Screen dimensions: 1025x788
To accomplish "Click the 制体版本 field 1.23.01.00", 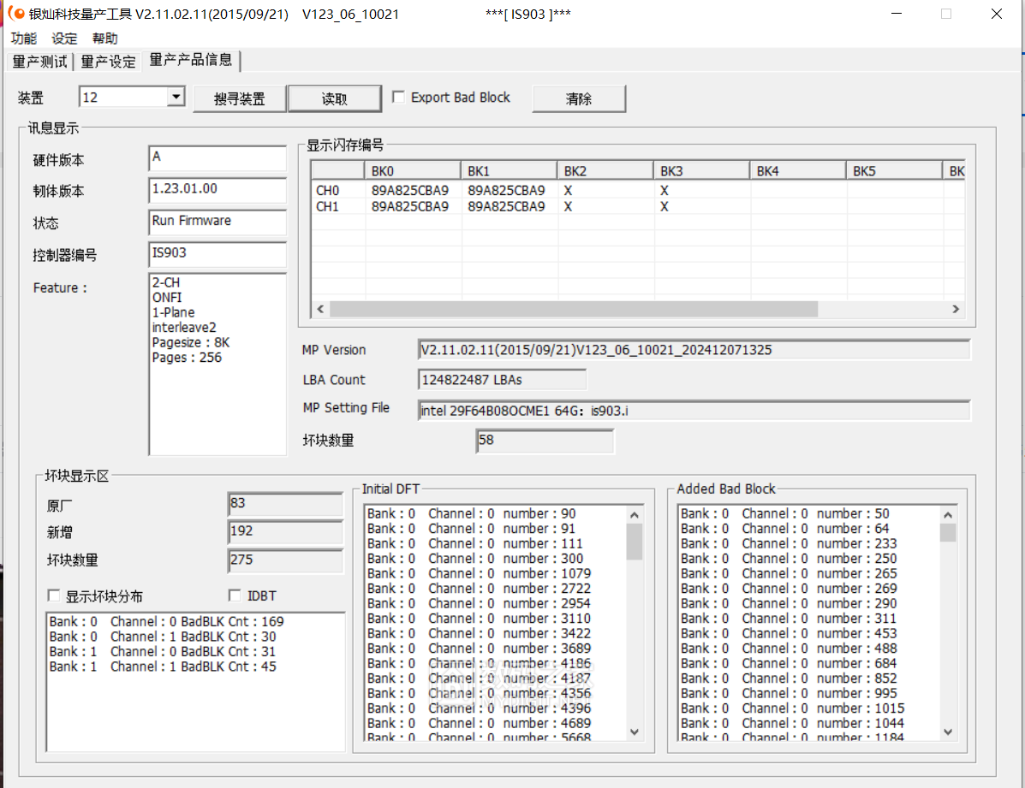I will (x=218, y=190).
